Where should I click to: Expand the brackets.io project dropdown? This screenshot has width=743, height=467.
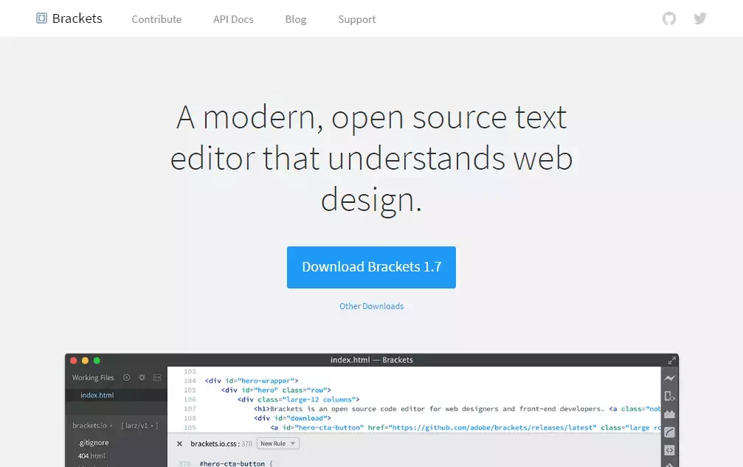pos(92,426)
